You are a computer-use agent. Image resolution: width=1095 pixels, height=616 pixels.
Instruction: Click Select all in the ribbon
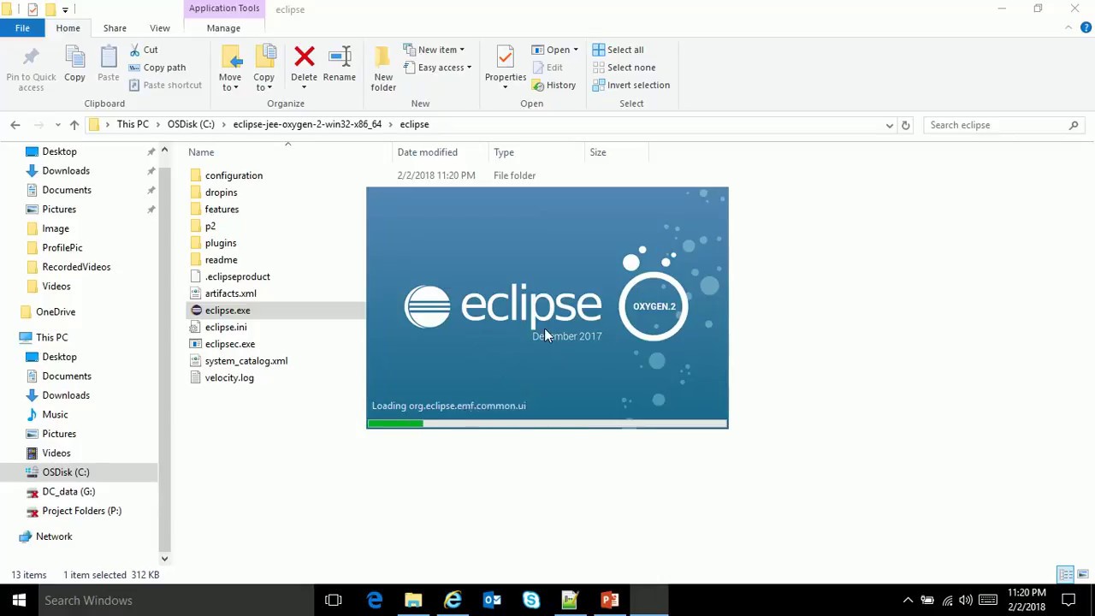pos(618,50)
